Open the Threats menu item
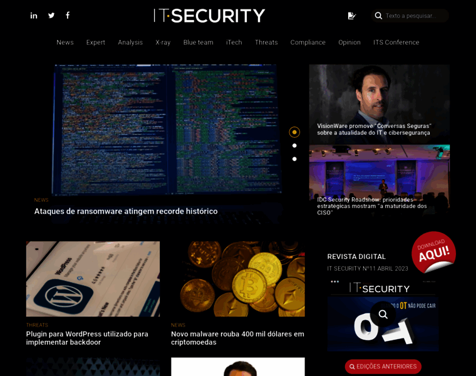This screenshot has height=376, width=476. coord(266,42)
